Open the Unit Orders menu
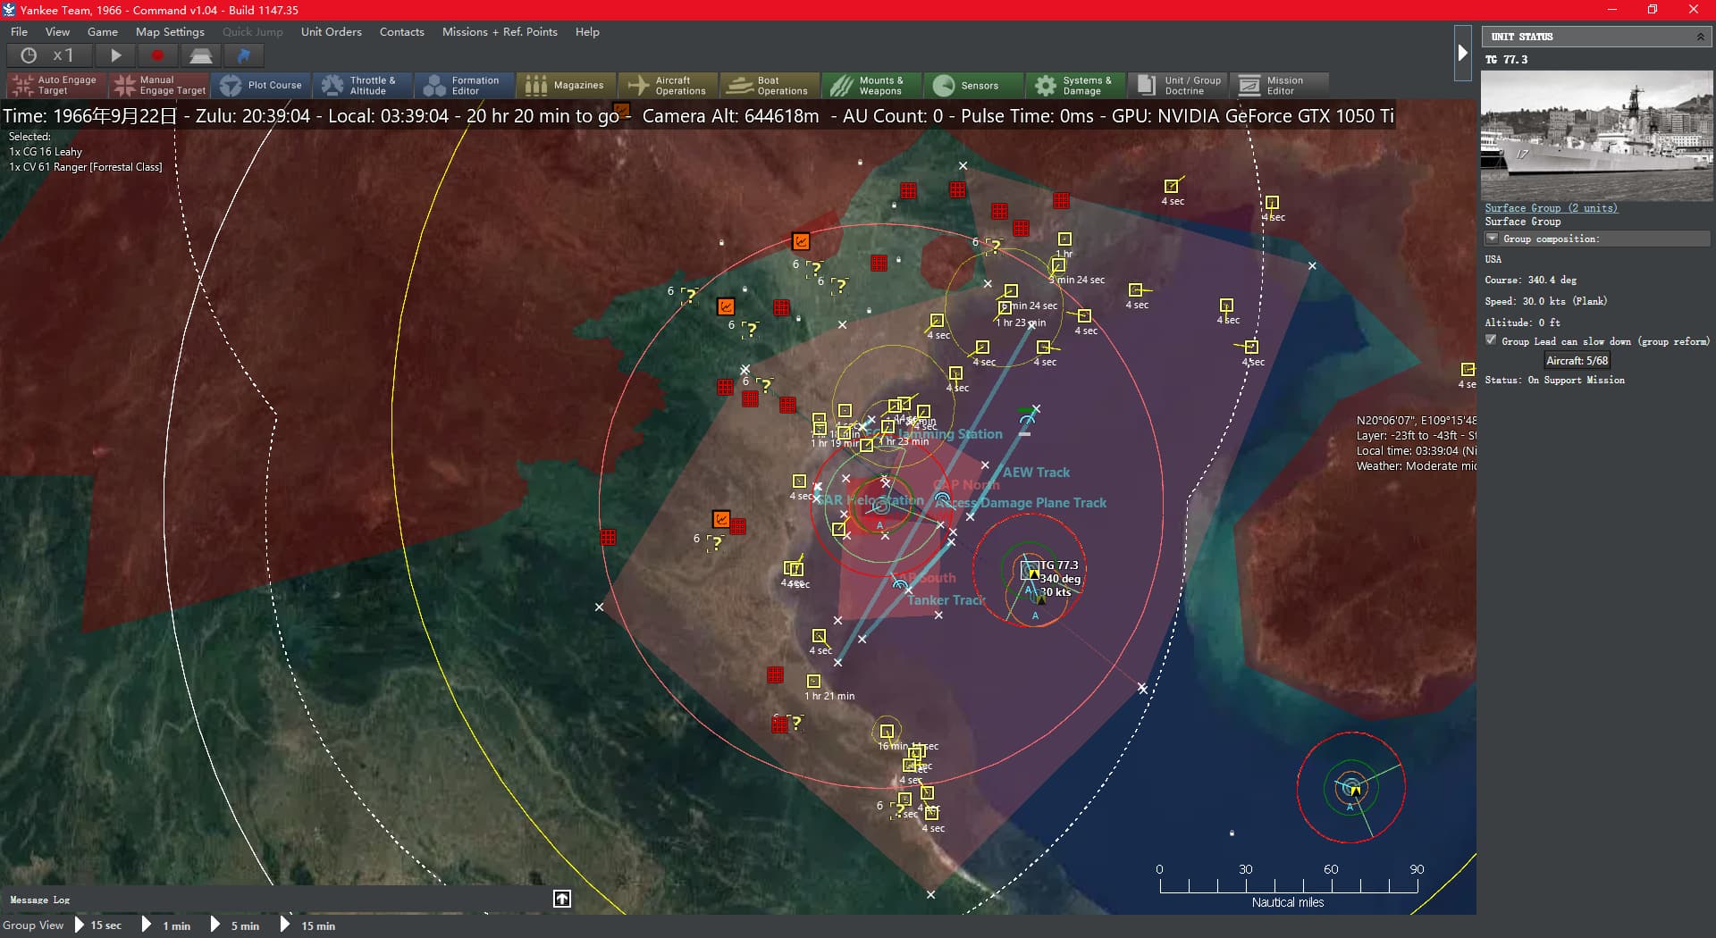Screen dimensions: 1716x938 tap(332, 31)
